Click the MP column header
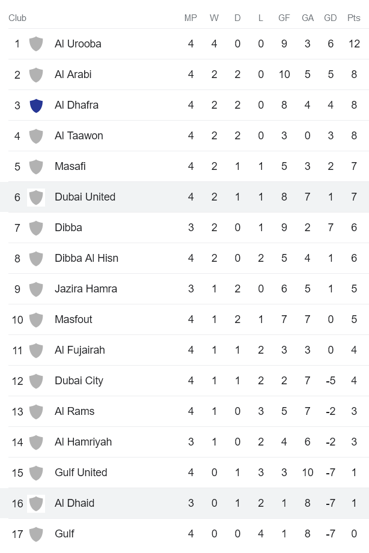 point(191,18)
